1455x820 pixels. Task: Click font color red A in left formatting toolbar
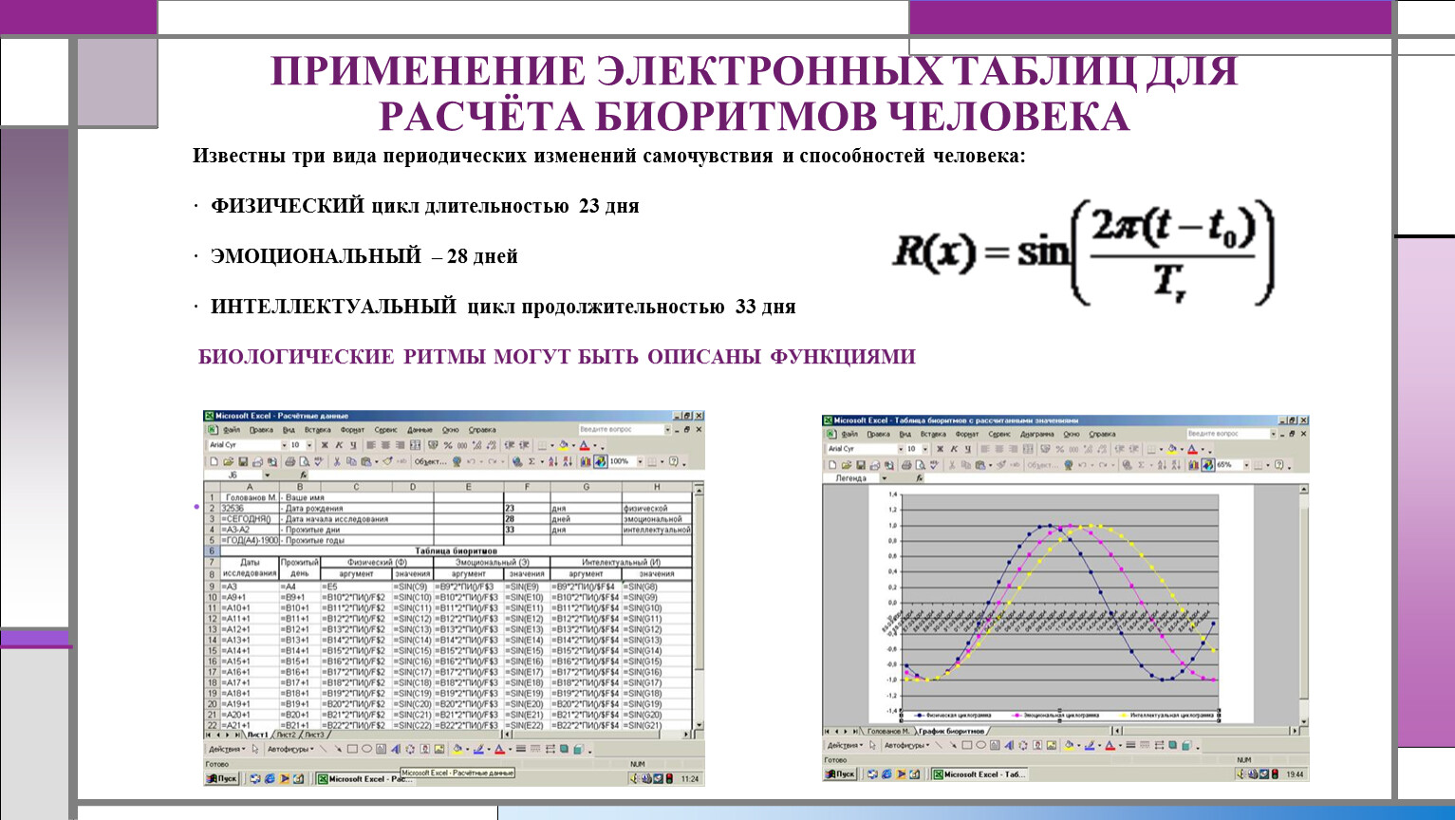tap(585, 445)
